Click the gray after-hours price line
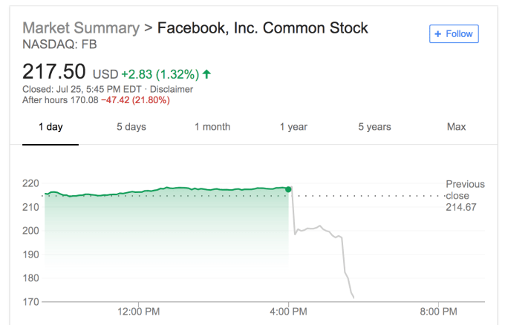Image resolution: width=505 pixels, height=325 pixels. coord(319,226)
